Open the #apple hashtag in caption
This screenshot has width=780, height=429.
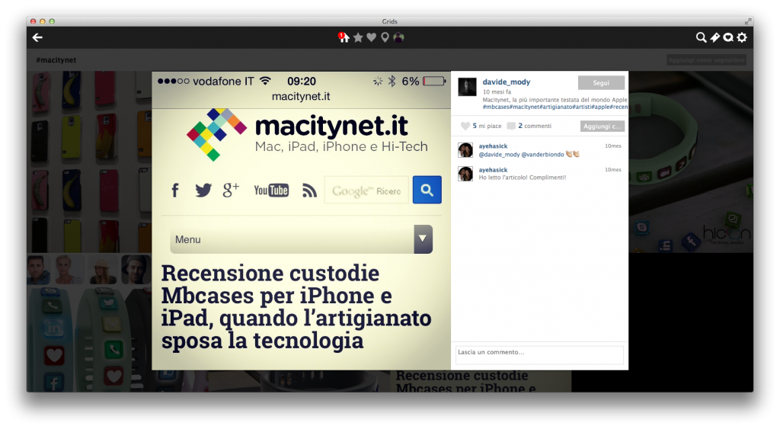point(599,107)
